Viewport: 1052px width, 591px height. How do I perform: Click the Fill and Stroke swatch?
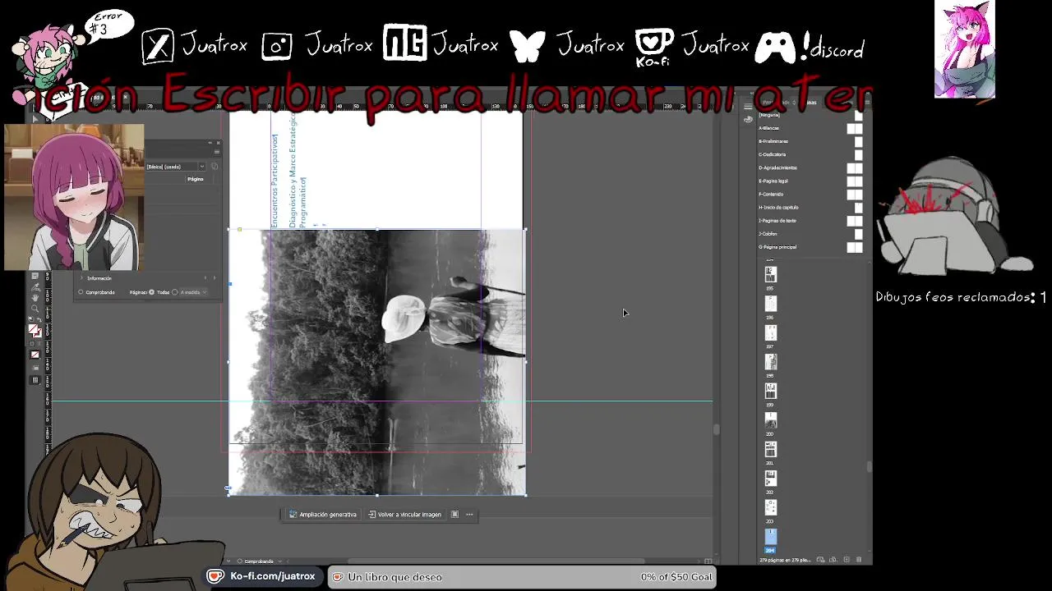(35, 330)
